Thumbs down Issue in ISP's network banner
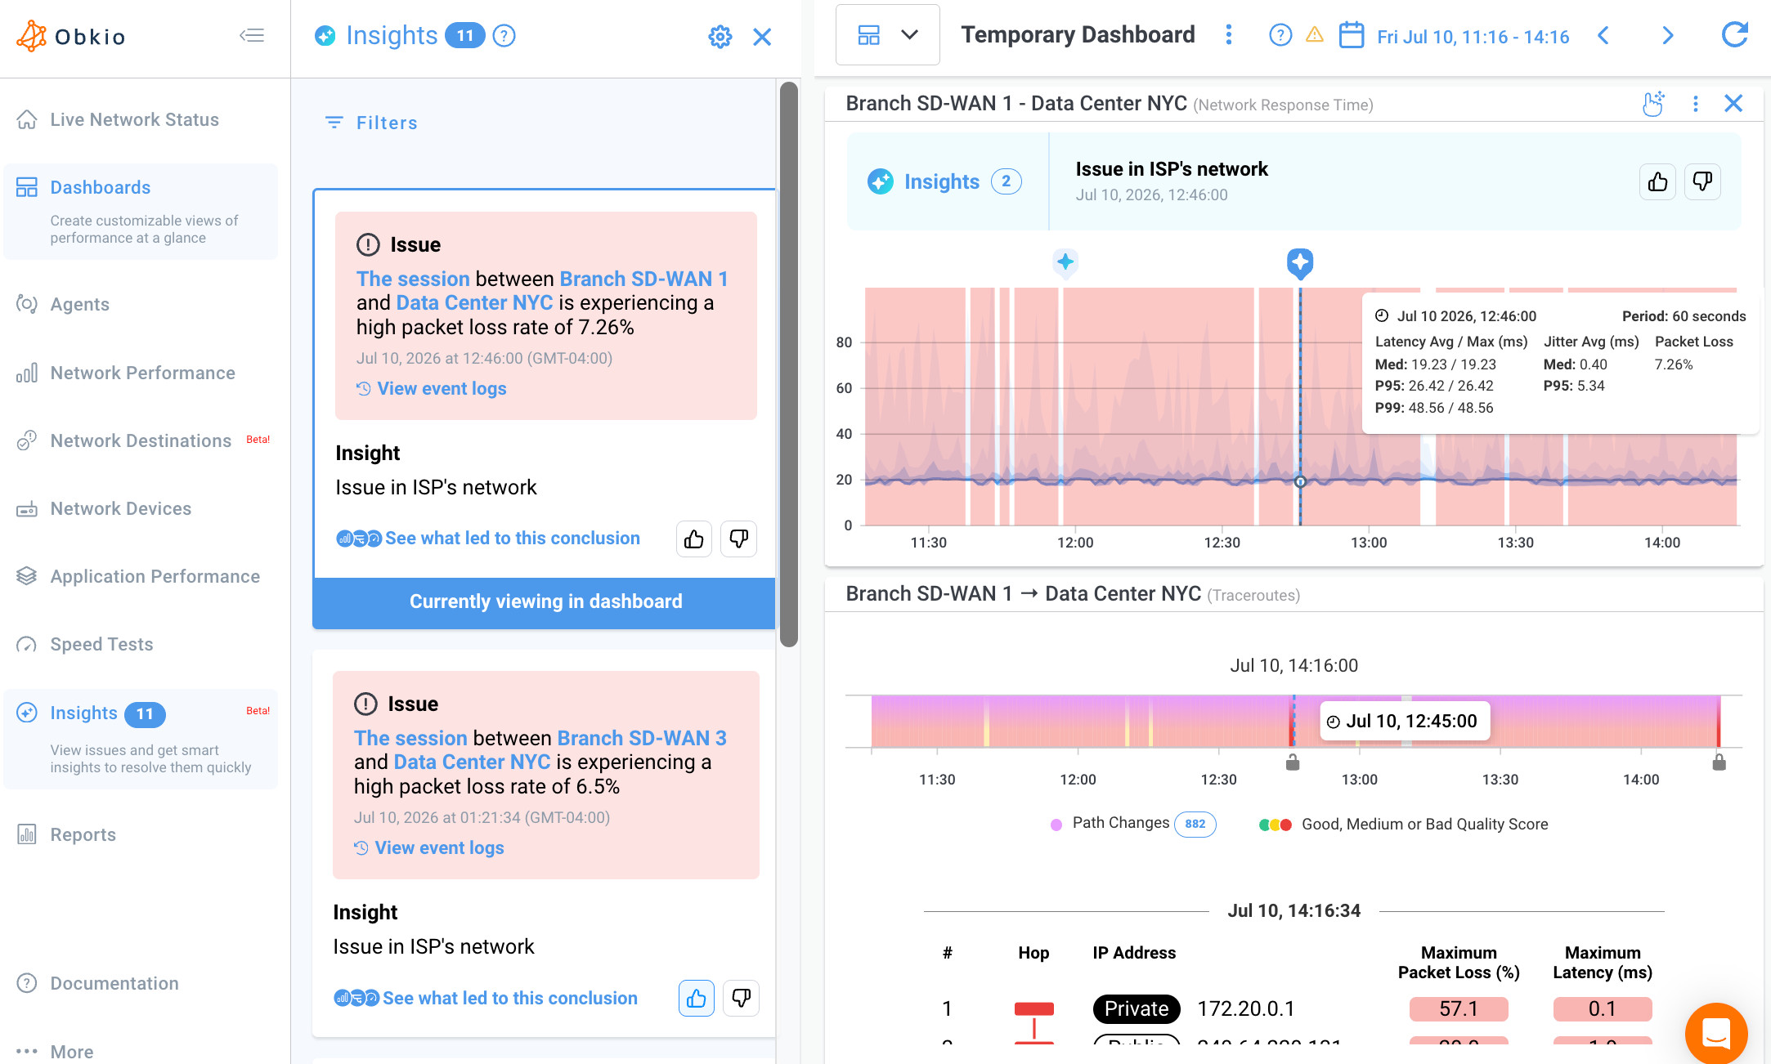The height and width of the screenshot is (1064, 1771). coord(1702,181)
